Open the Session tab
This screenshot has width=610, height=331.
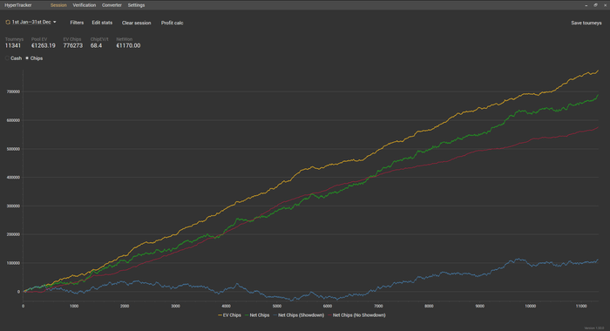point(58,5)
